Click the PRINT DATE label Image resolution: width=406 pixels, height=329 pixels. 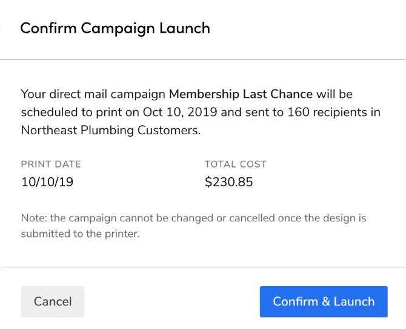tap(51, 164)
